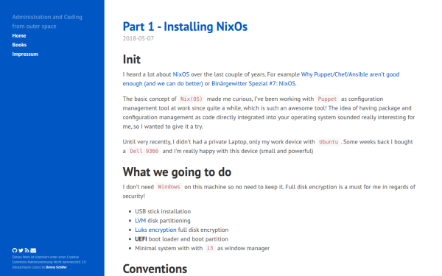Click the 'Ubuntu' inline code
442x276 pixels.
(329, 142)
